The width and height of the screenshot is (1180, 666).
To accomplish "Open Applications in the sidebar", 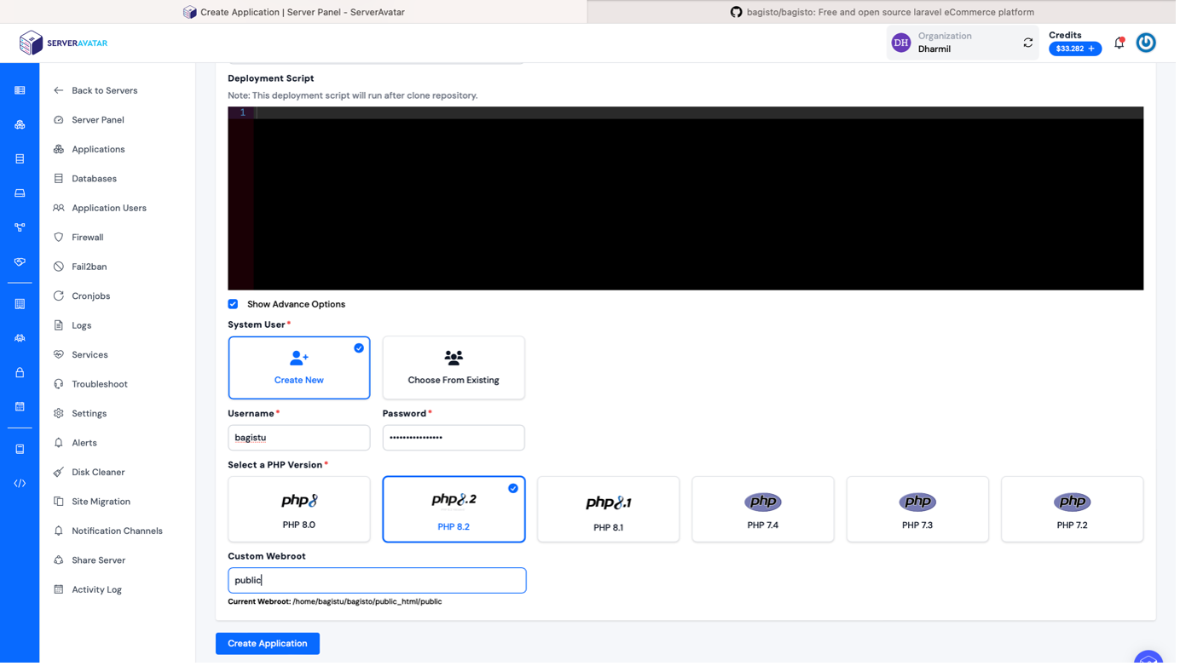I will coord(99,150).
